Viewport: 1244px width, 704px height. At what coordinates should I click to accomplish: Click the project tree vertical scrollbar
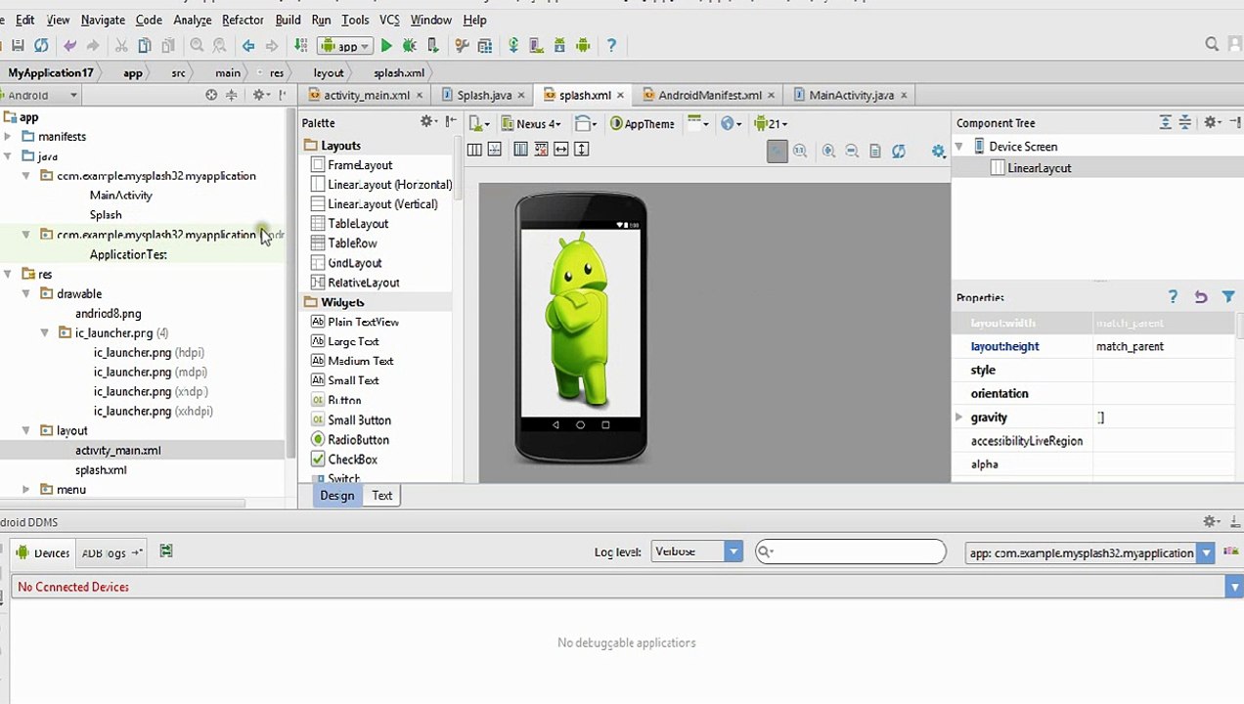[x=290, y=284]
